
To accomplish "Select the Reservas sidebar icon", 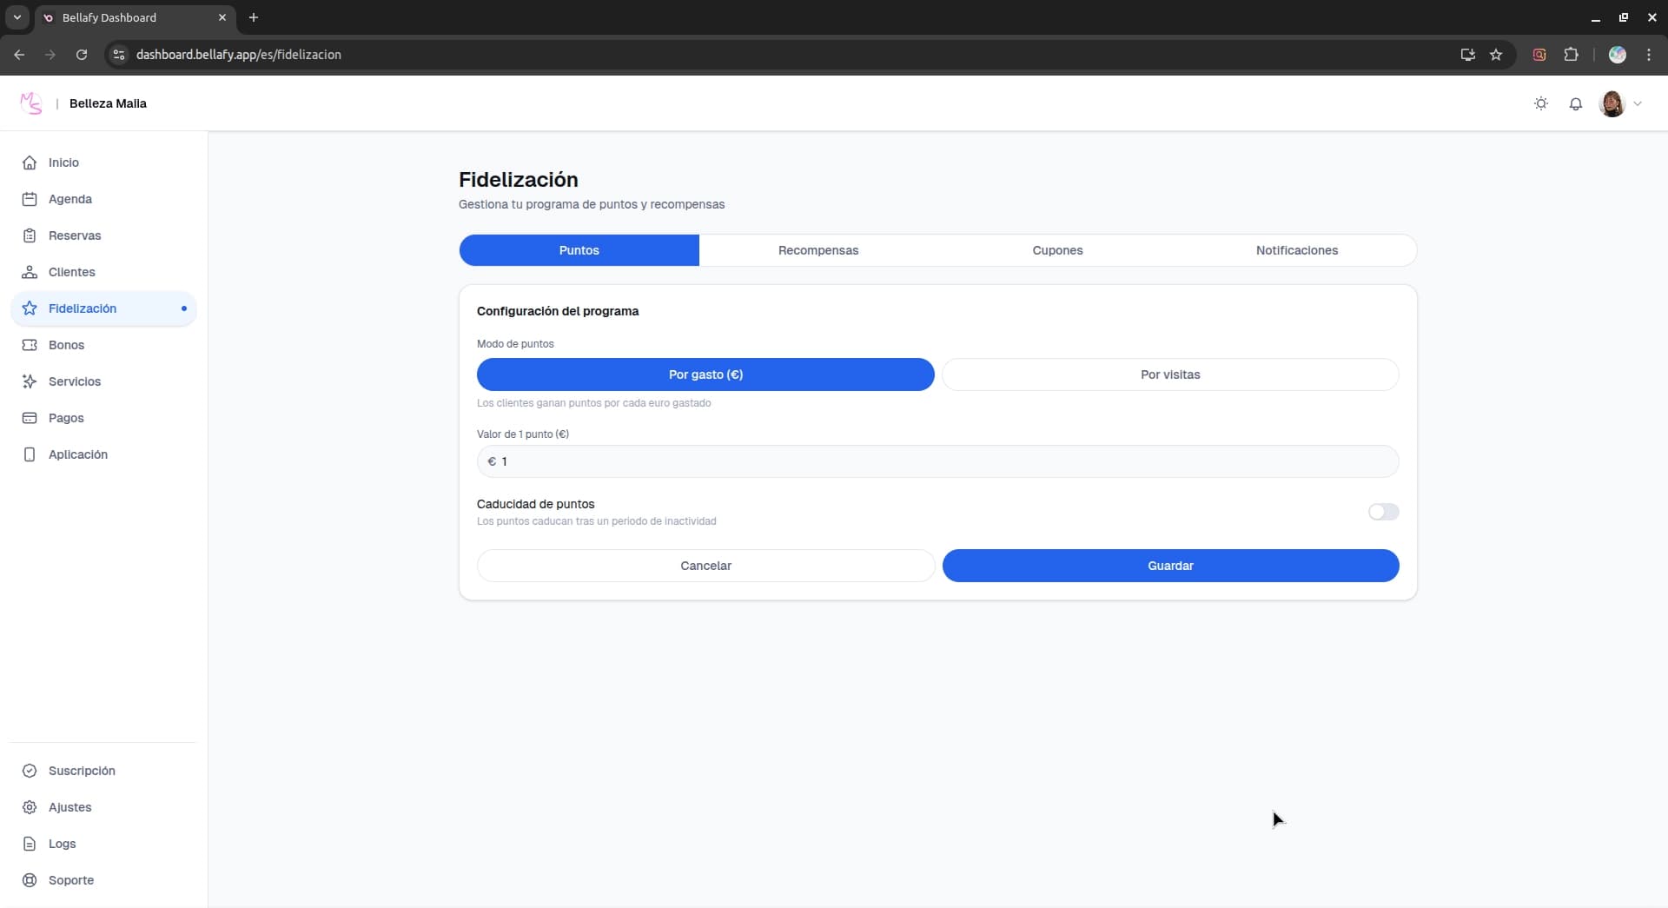I will (x=29, y=235).
